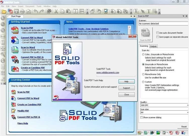Image resolution: width=189 pixels, height=136 pixels.
Task: Open Solid PDF Tools archival news link
Action: click(88, 29)
